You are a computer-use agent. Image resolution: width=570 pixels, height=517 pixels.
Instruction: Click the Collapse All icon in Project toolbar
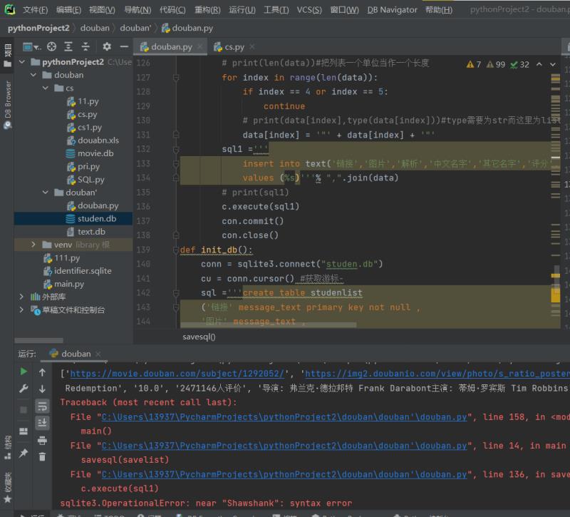85,46
